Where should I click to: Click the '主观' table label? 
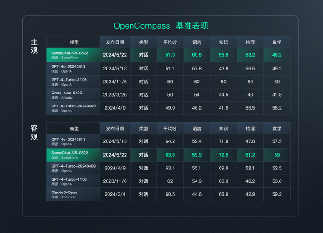[x=34, y=46]
